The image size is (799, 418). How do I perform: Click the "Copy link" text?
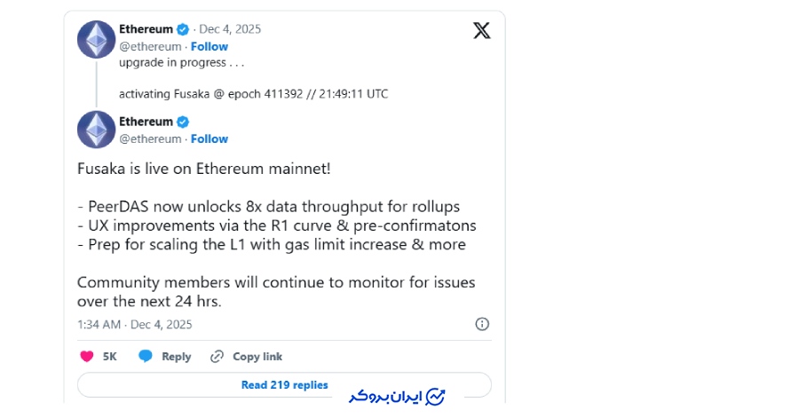pos(257,356)
